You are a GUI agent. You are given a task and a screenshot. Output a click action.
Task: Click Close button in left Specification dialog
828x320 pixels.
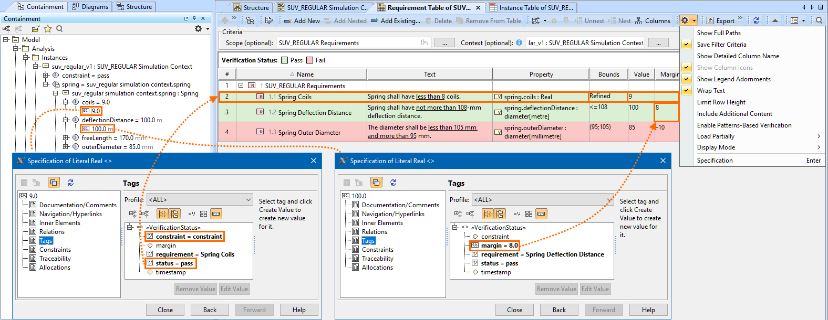(x=165, y=310)
